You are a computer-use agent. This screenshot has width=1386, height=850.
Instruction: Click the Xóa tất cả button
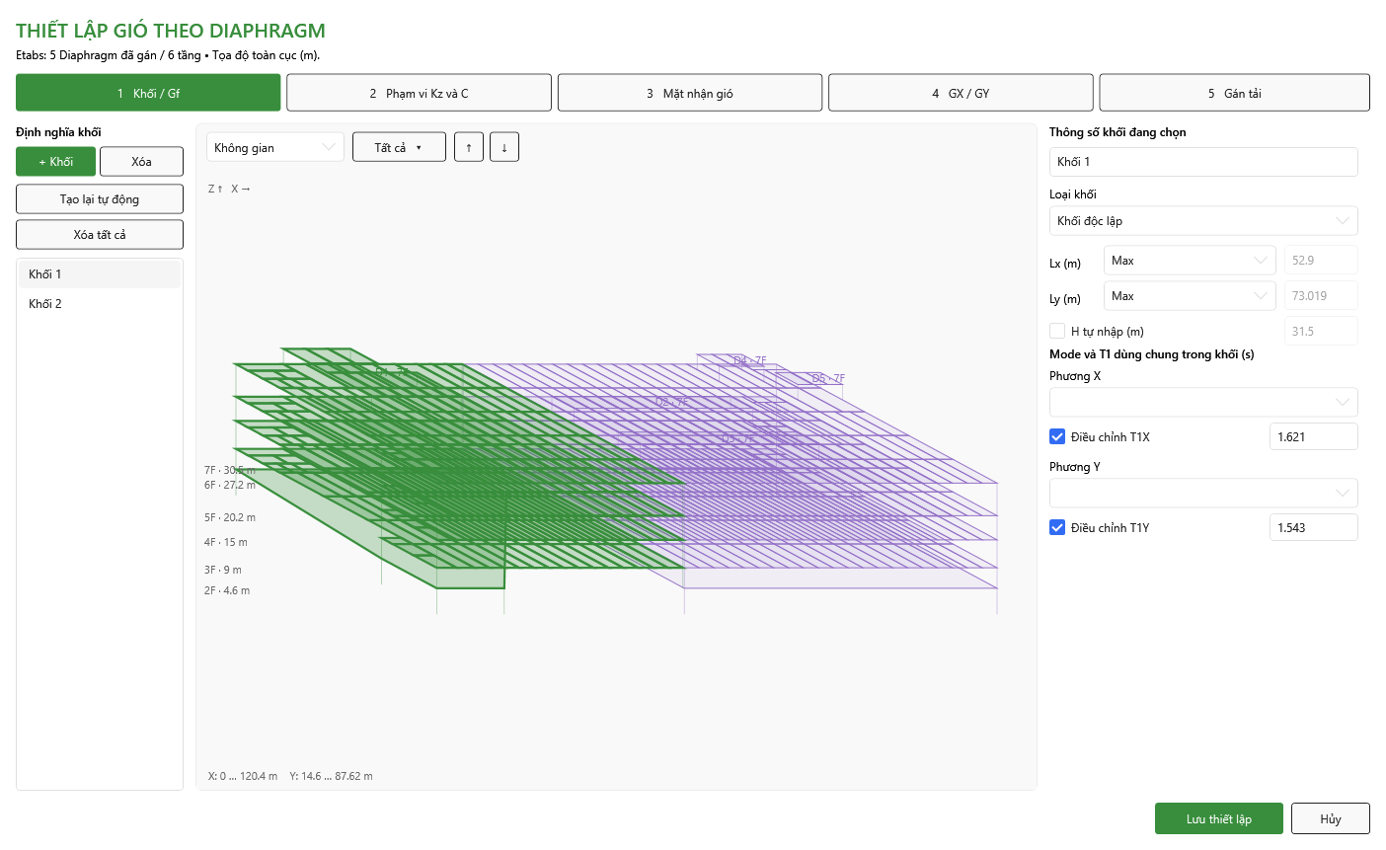coord(100,234)
